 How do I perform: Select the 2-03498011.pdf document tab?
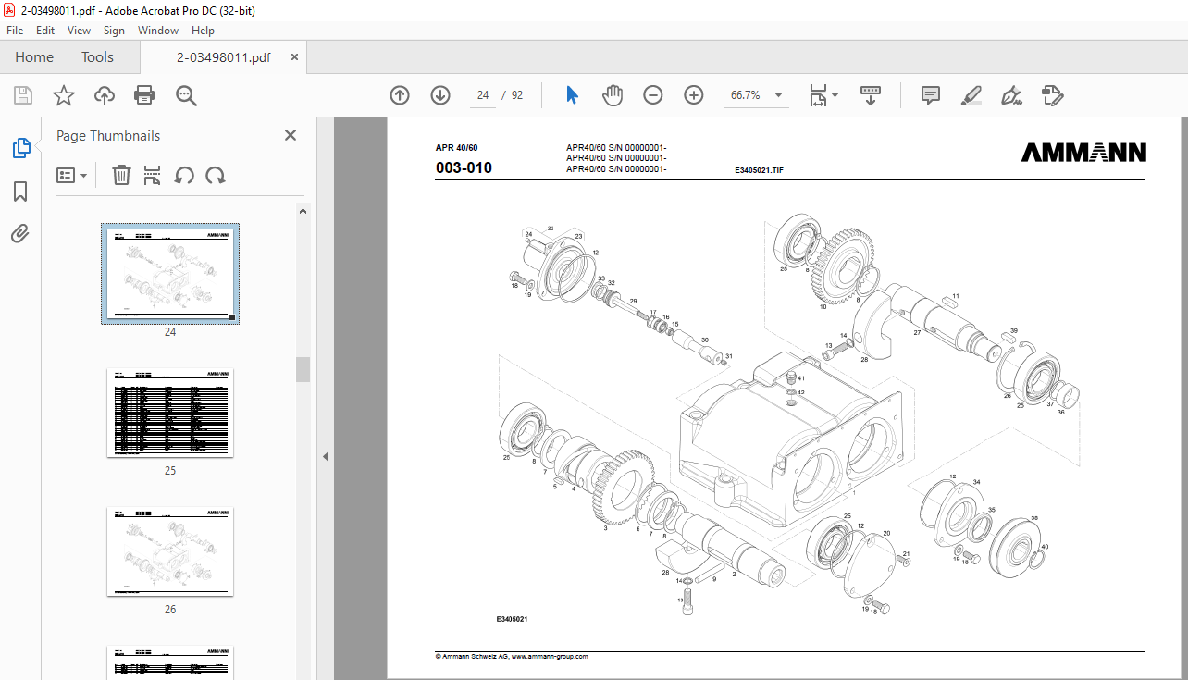point(224,57)
